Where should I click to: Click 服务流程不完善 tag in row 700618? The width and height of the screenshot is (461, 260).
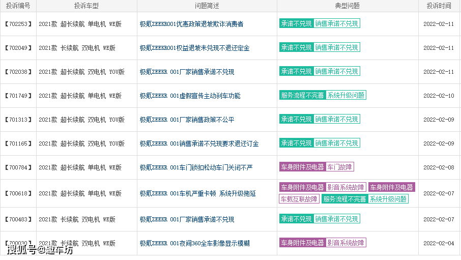pos(344,199)
